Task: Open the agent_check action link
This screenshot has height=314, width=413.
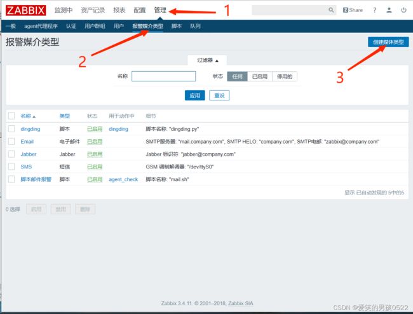Action: tap(123, 179)
